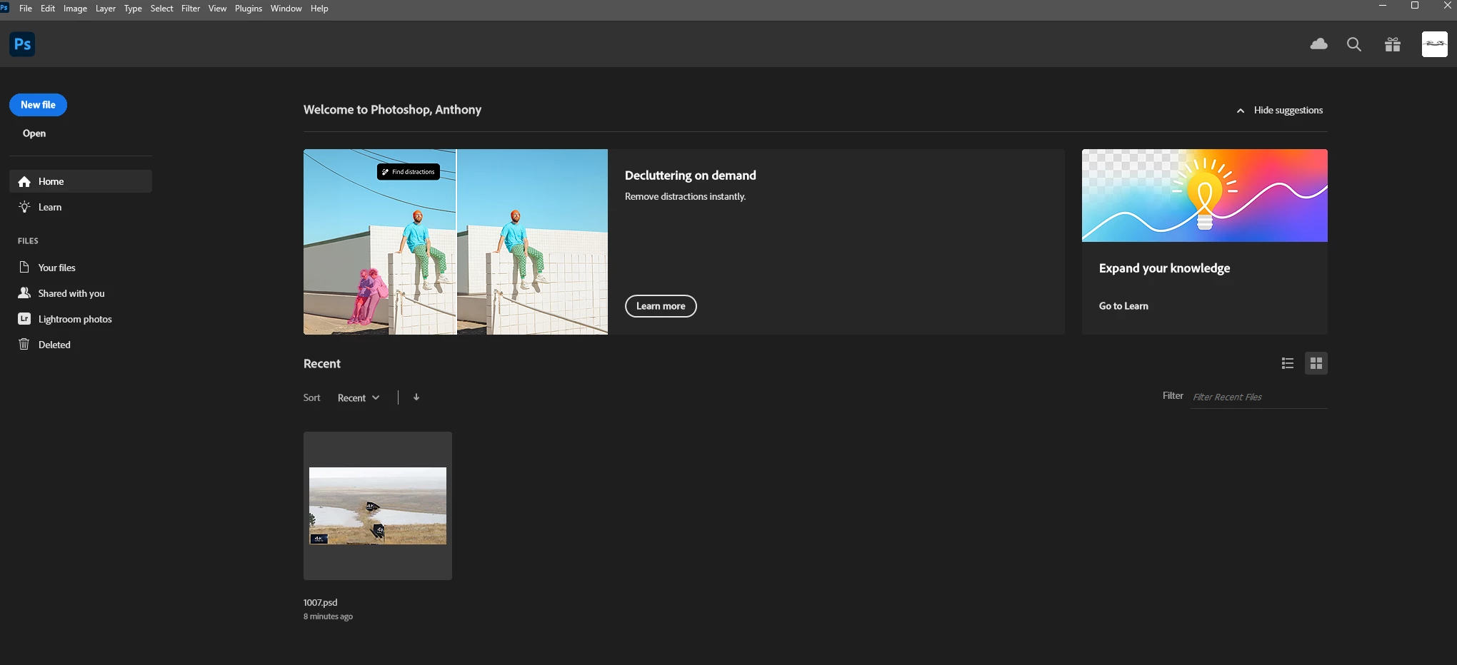The image size is (1457, 665).
Task: Click the Expand your knowledge banner image
Action: tap(1204, 196)
